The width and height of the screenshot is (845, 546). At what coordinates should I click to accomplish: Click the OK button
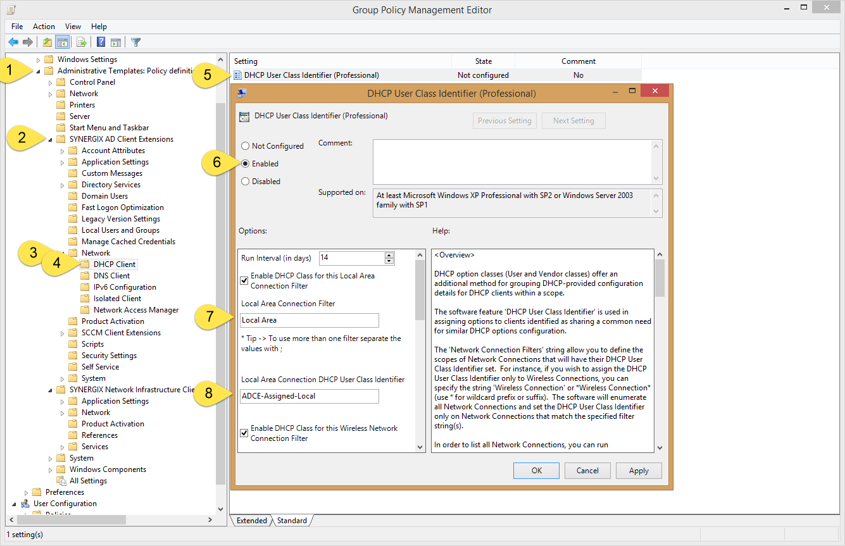(x=536, y=471)
